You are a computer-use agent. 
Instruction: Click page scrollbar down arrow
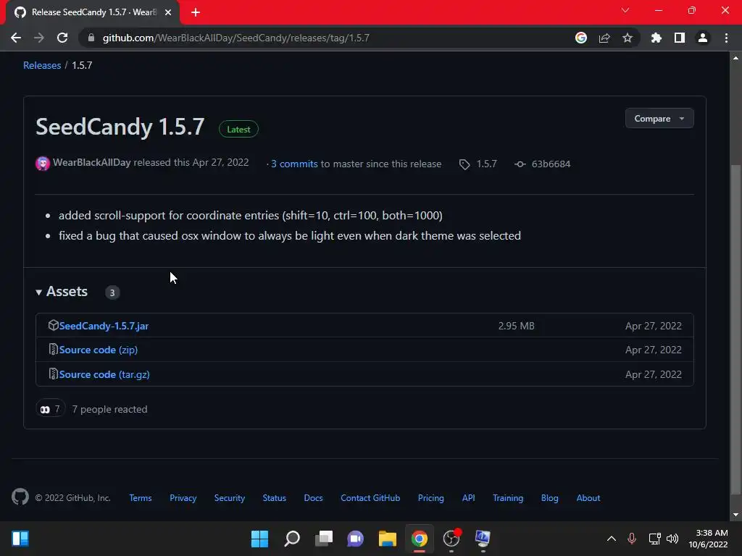tap(736, 515)
